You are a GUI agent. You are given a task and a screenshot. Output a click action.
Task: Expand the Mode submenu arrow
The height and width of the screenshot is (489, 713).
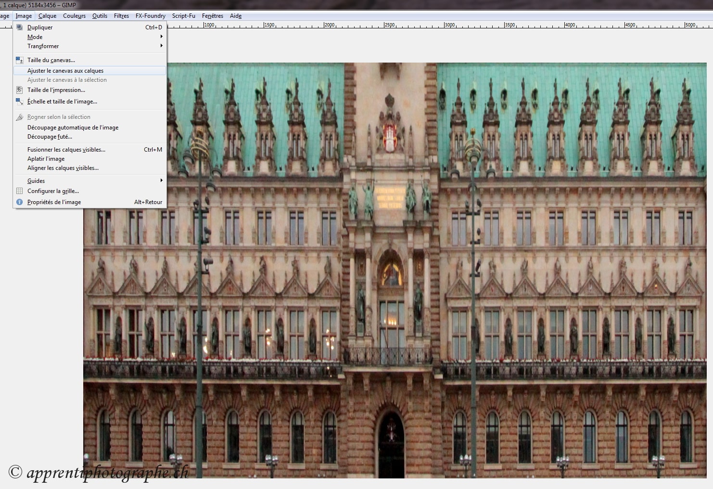click(x=161, y=37)
